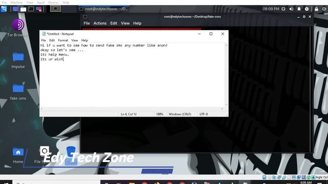Screen dimensions: 328x184
Task: Click the 08:09 PM panel clock
Action: pos(271,9)
